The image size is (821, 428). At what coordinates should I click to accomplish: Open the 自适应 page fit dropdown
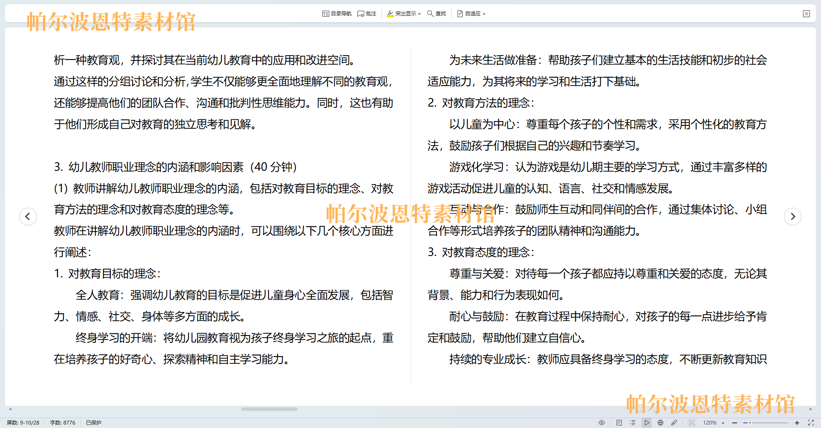pos(471,14)
